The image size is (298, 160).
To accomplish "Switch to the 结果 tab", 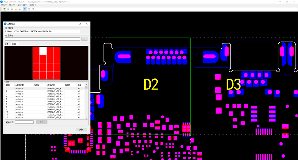I will click(7, 44).
